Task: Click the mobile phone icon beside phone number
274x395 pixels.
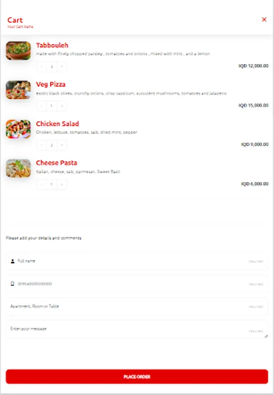Action: click(x=12, y=284)
